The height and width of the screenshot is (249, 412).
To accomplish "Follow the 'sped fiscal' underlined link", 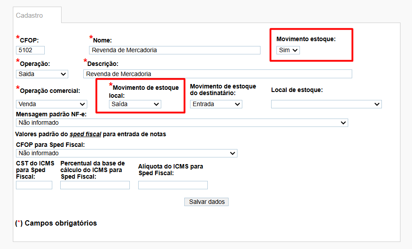I will pos(85,134).
